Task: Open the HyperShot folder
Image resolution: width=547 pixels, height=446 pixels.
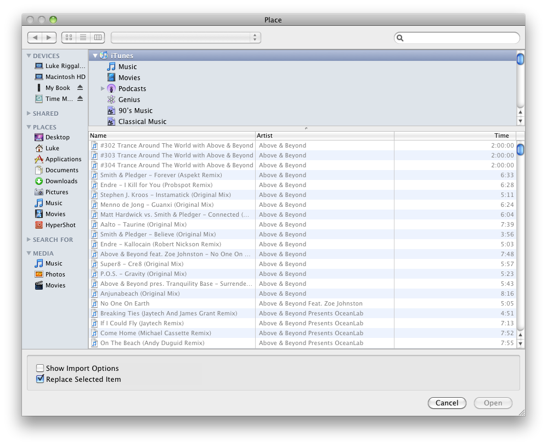Action: (55, 225)
